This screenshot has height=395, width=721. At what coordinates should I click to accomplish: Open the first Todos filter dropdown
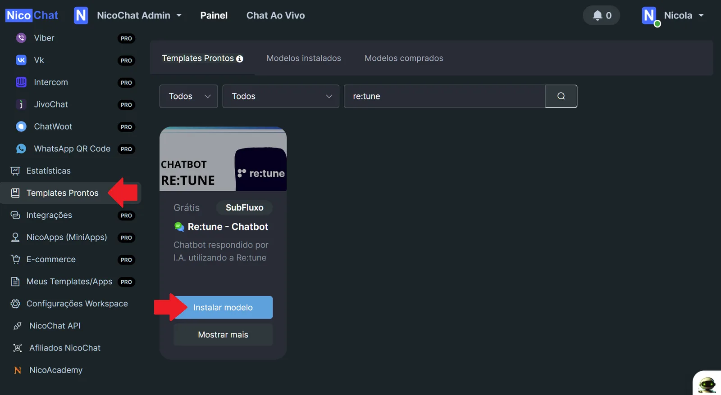click(189, 96)
